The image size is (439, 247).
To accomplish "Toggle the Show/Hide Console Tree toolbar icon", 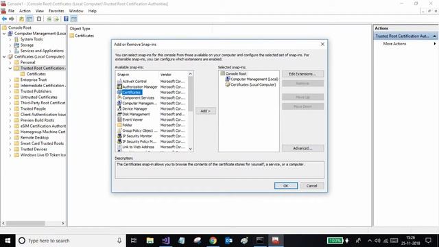I will 29,19.
